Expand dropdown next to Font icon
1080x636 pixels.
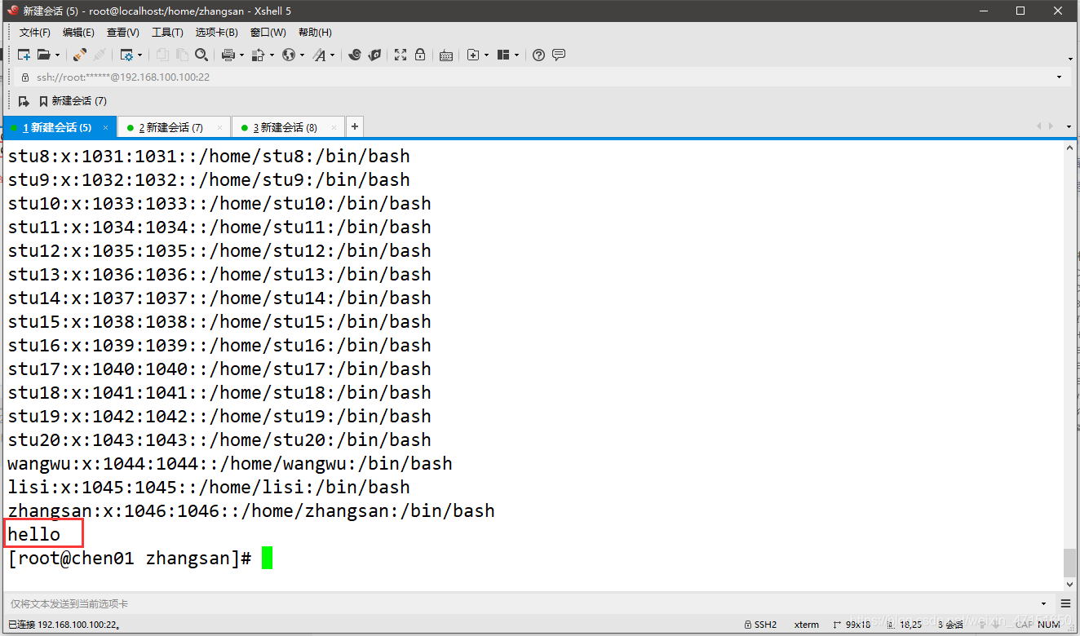click(x=333, y=55)
